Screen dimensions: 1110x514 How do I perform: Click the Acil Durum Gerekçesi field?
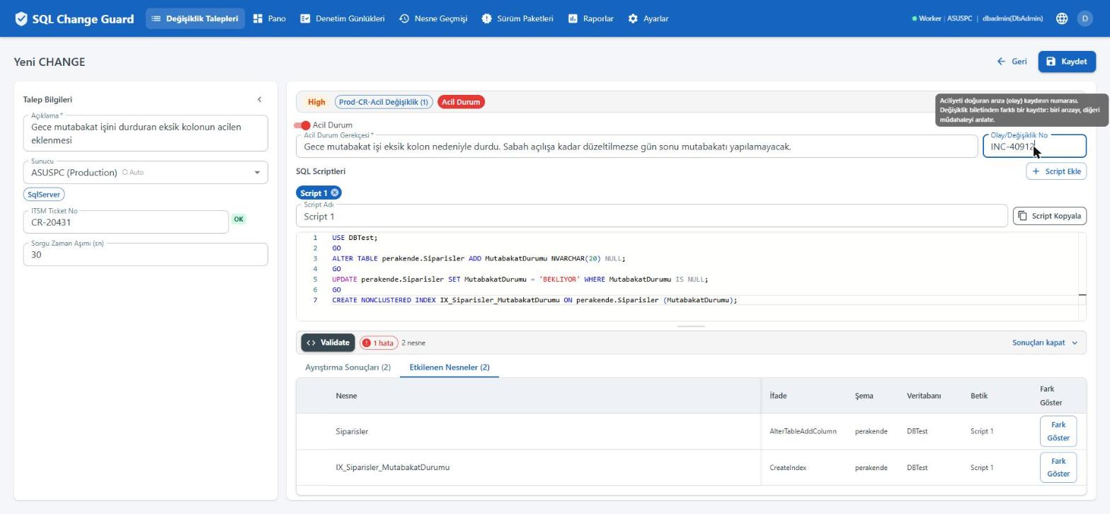[x=636, y=147]
